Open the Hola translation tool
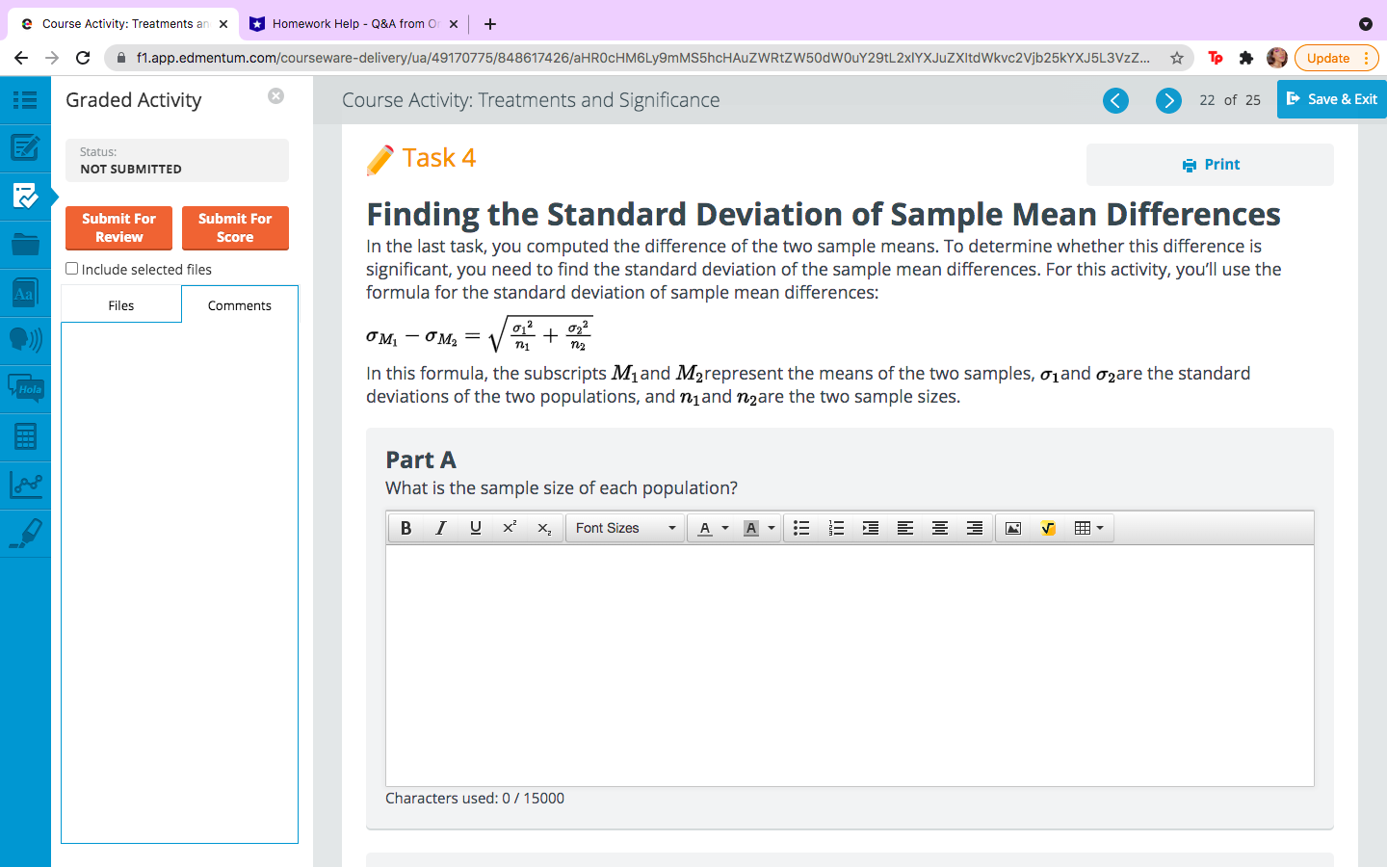This screenshot has height=867, width=1387. (x=25, y=388)
